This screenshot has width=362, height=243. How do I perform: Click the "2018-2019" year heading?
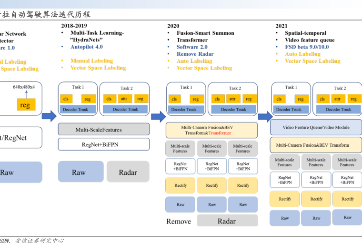[74, 26]
